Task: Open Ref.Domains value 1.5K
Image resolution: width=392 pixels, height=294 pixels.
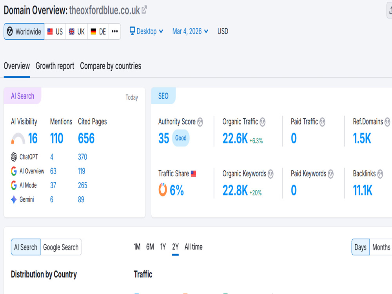Action: (362, 138)
